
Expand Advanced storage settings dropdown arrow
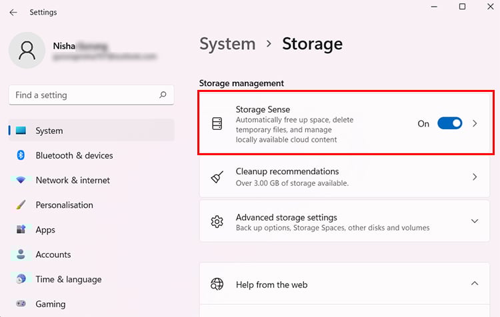[475, 221]
